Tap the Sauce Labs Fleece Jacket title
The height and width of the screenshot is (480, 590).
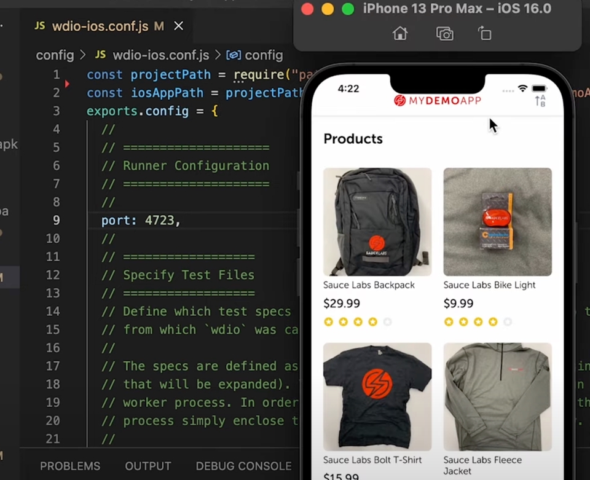pyautogui.click(x=482, y=465)
